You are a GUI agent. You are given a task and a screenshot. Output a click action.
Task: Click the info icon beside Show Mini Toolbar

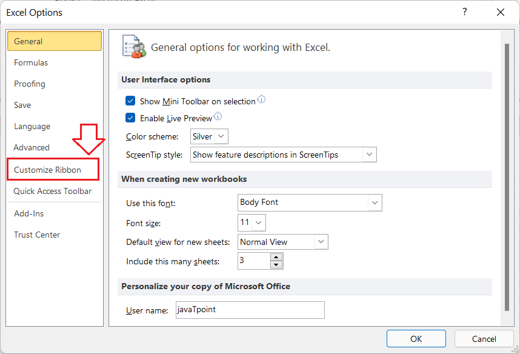point(261,99)
